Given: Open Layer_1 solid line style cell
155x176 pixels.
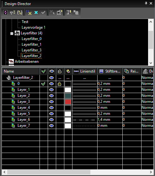Looking at the screenshot, I should pyautogui.click(x=85, y=90).
